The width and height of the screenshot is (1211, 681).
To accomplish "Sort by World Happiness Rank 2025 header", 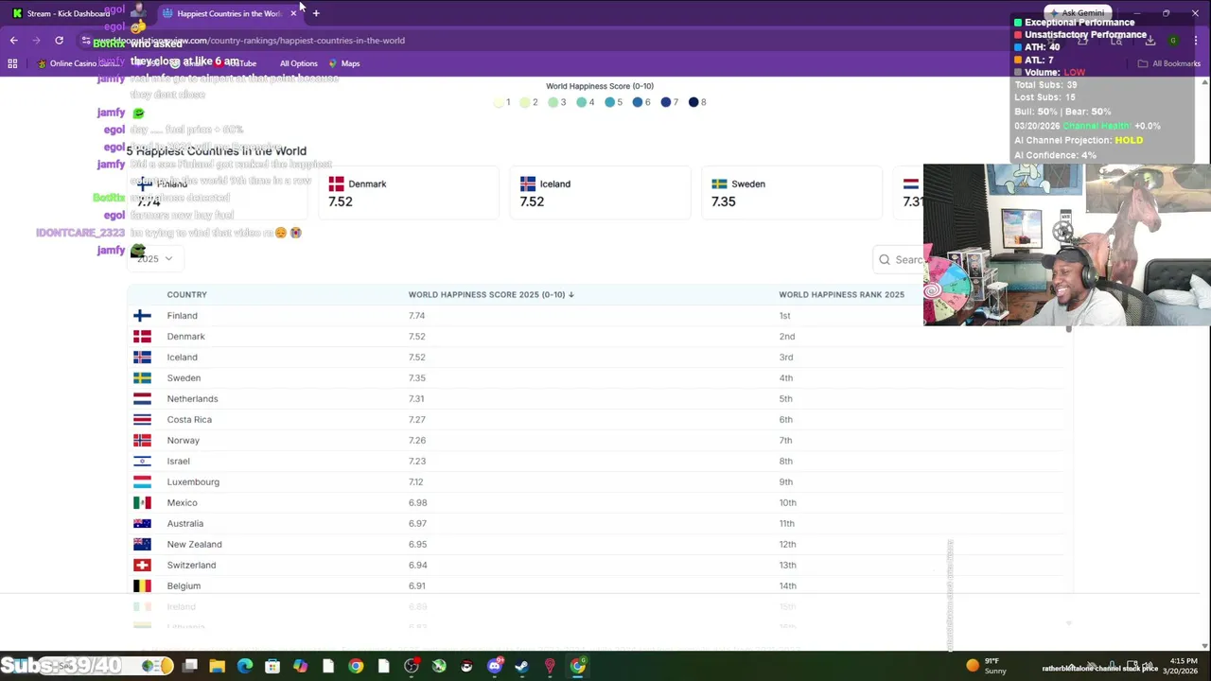I will coord(841,295).
